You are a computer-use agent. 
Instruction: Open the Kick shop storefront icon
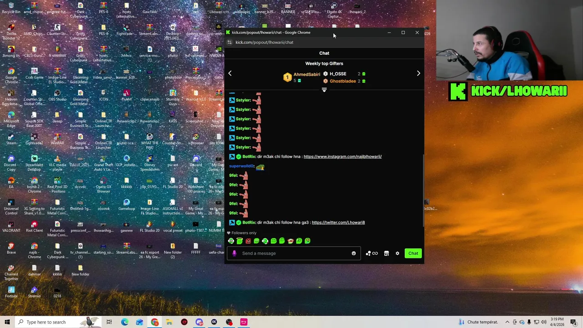click(x=386, y=253)
